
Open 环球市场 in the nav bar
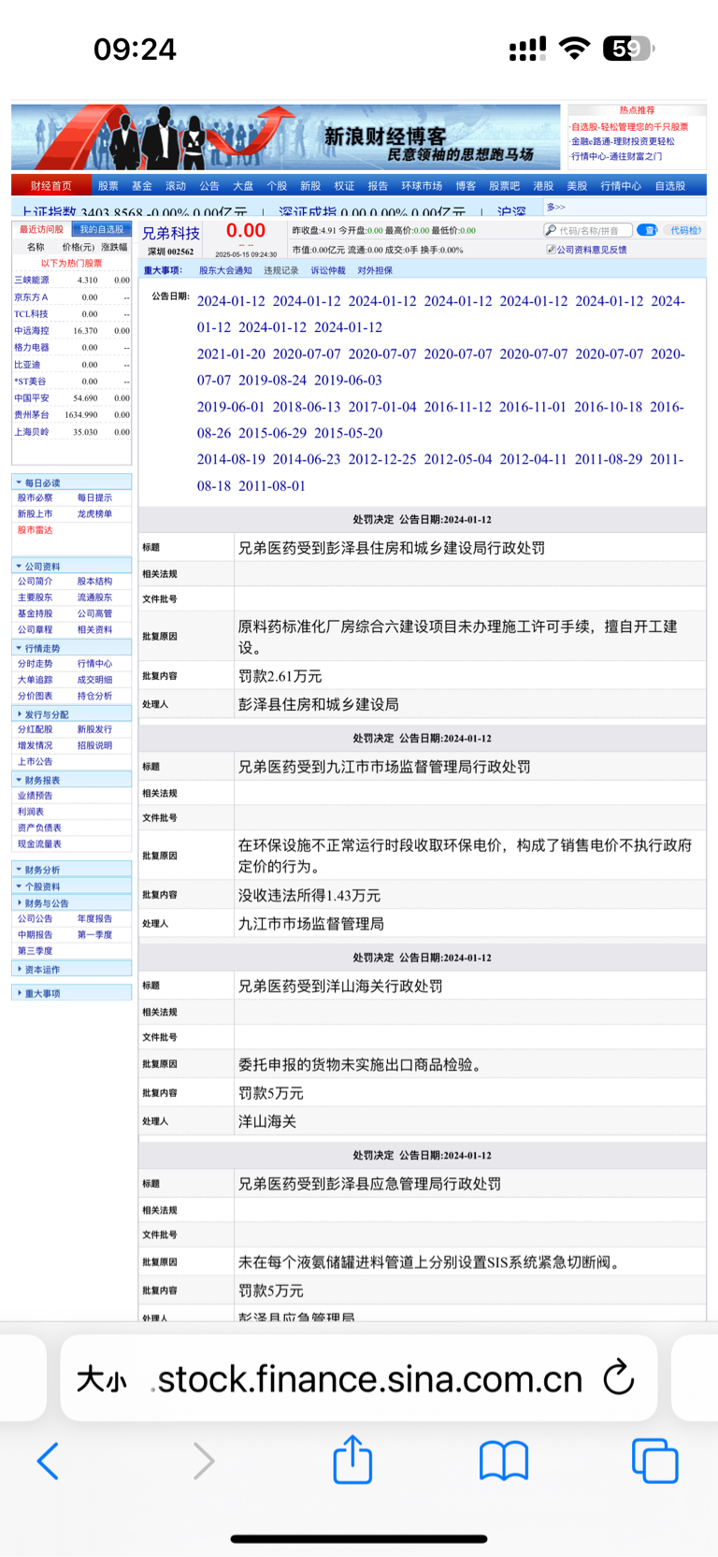[422, 186]
